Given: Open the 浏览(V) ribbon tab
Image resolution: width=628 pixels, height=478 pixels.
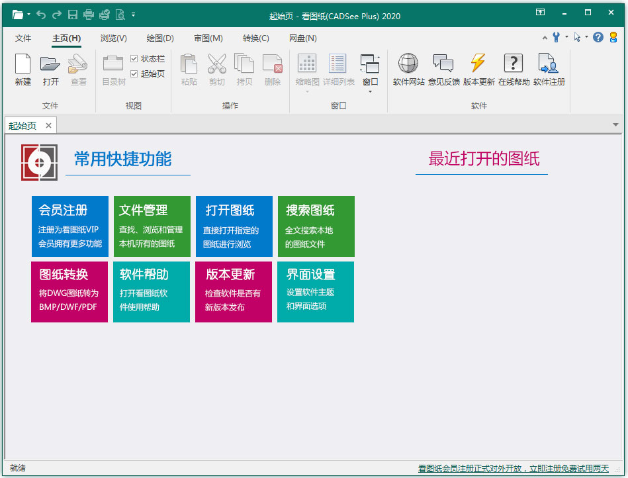Looking at the screenshot, I should coord(113,38).
